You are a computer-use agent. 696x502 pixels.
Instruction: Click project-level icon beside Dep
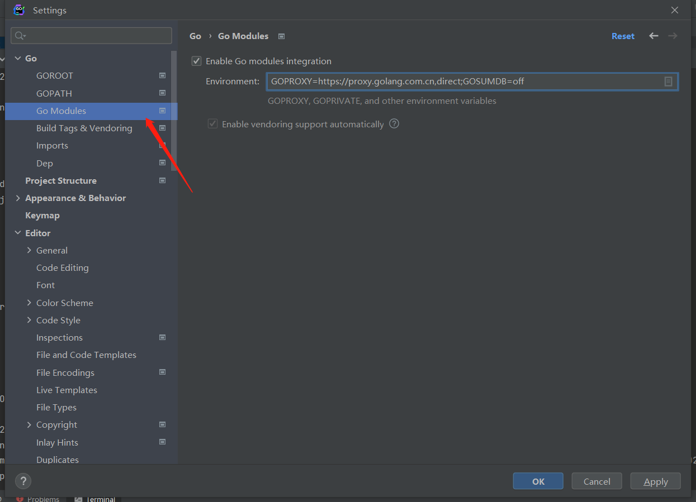pyautogui.click(x=162, y=163)
